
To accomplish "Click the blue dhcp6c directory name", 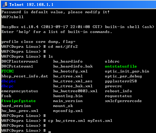I will click(9, 81).
